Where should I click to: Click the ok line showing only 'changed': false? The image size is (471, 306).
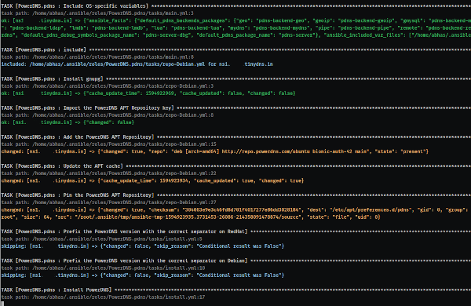(x=68, y=122)
